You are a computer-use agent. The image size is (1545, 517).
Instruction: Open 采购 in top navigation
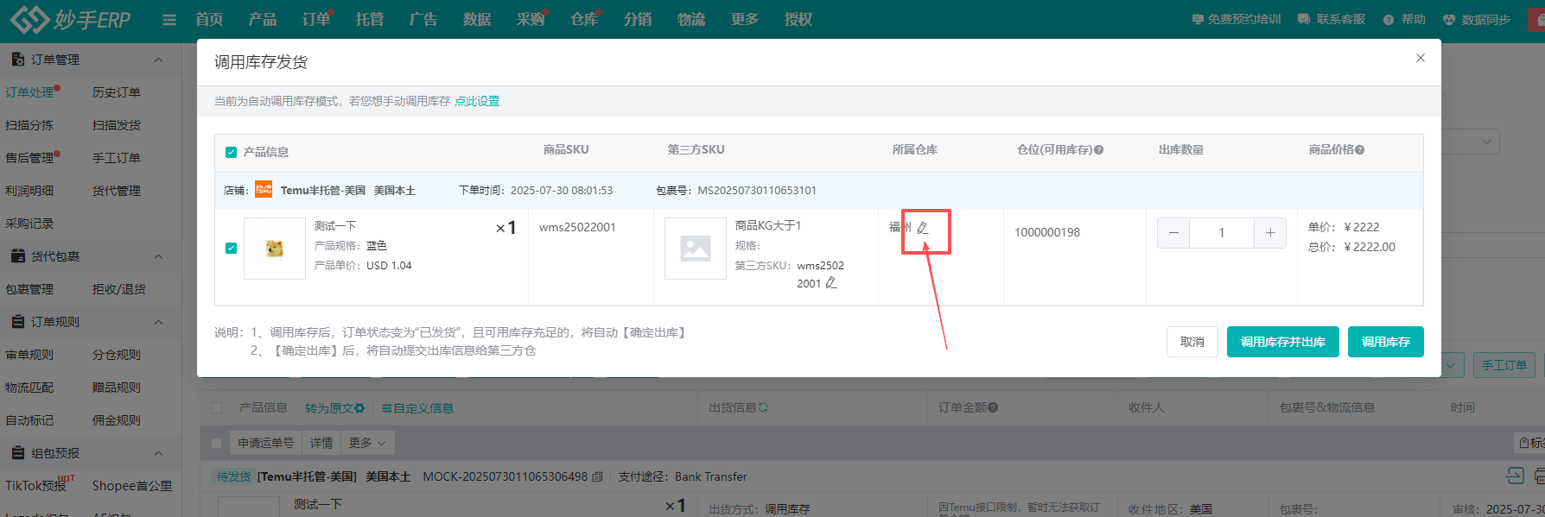pyautogui.click(x=531, y=19)
